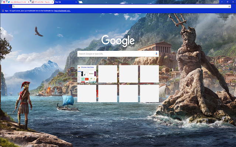The width and height of the screenshot is (236, 147).
Task: Click the magnifier icon in the address bar
Action: [14, 7]
